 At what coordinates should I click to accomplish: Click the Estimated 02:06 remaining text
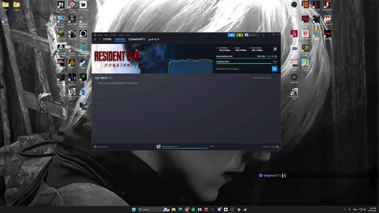(x=227, y=69)
